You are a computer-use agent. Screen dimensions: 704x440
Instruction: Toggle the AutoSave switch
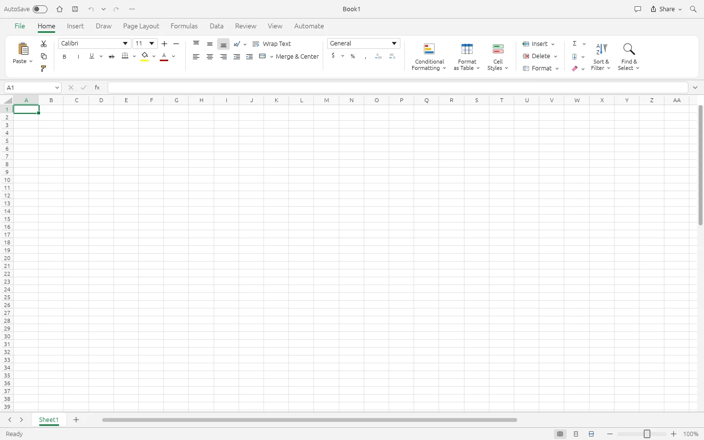(x=40, y=9)
